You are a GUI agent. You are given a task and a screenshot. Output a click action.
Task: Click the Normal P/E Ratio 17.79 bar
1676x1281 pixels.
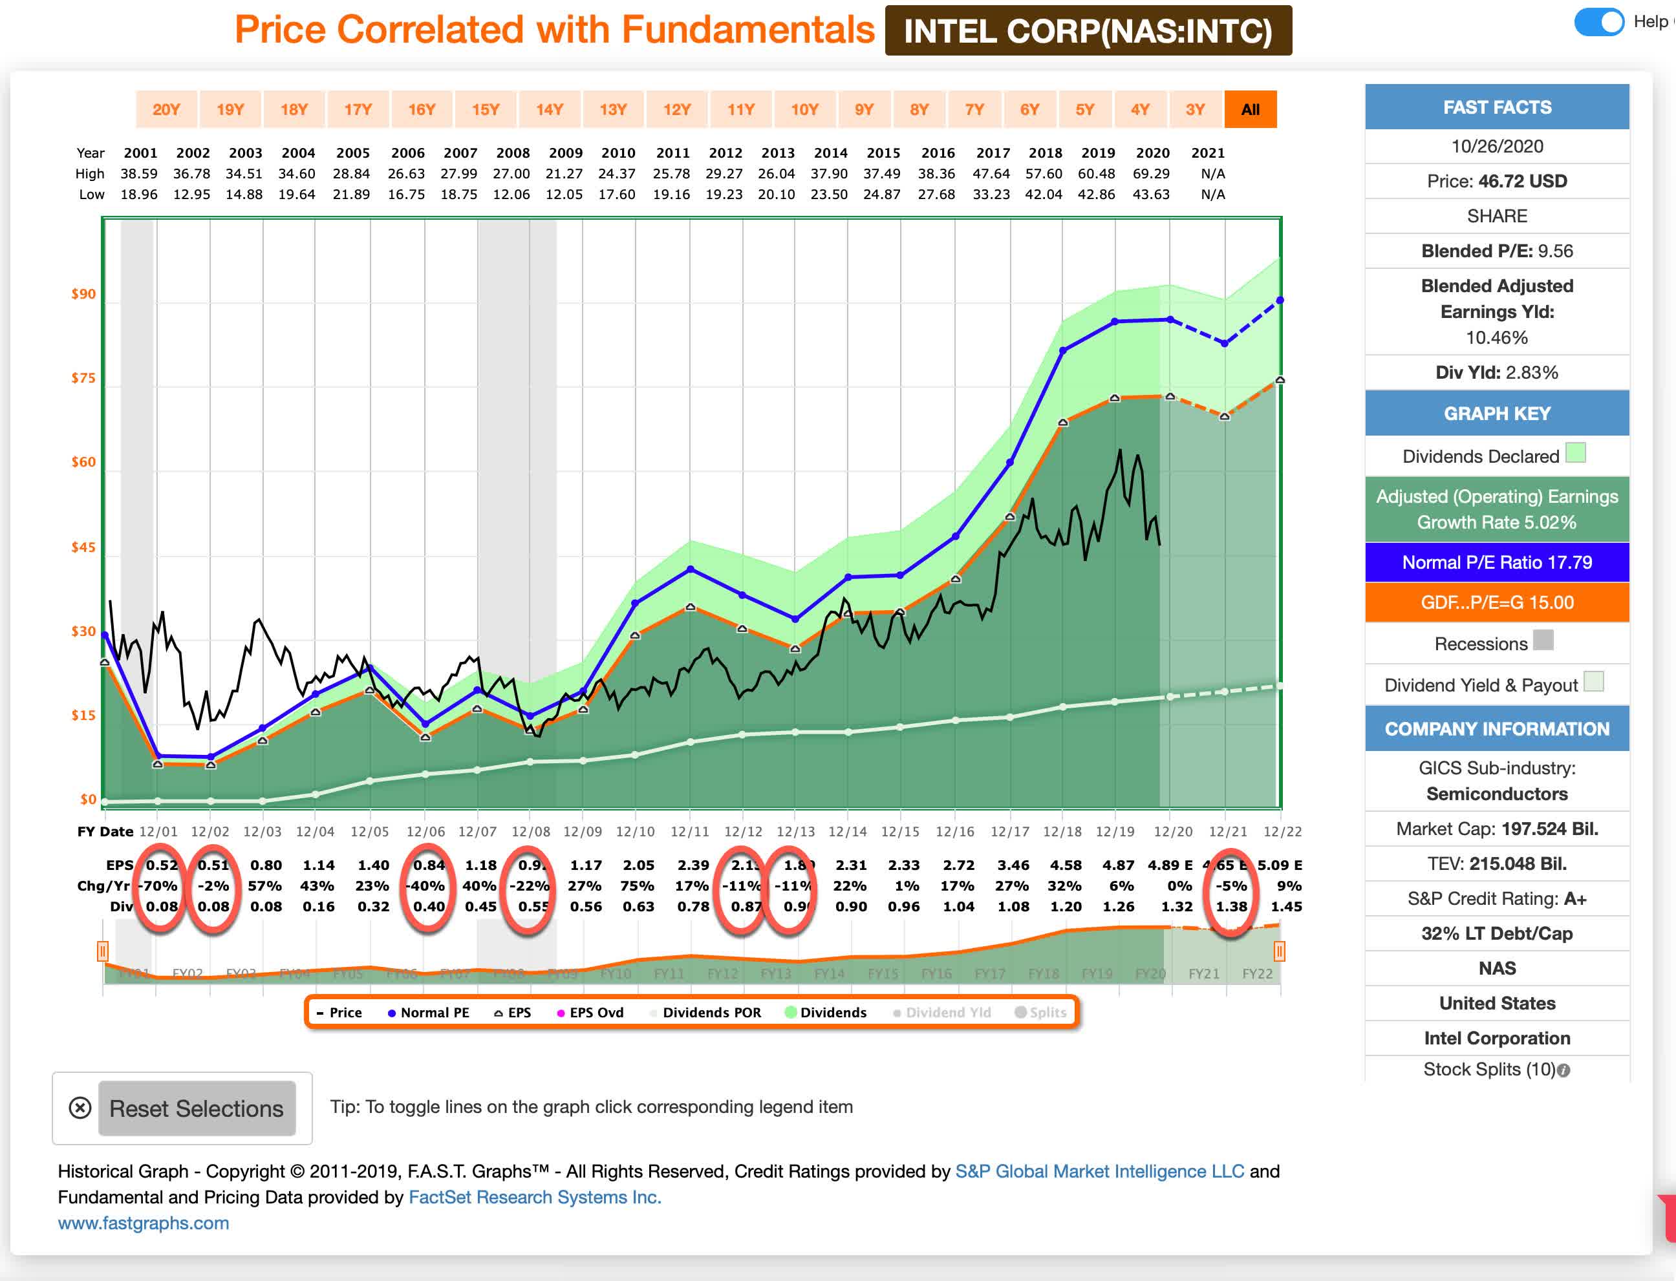(x=1497, y=563)
